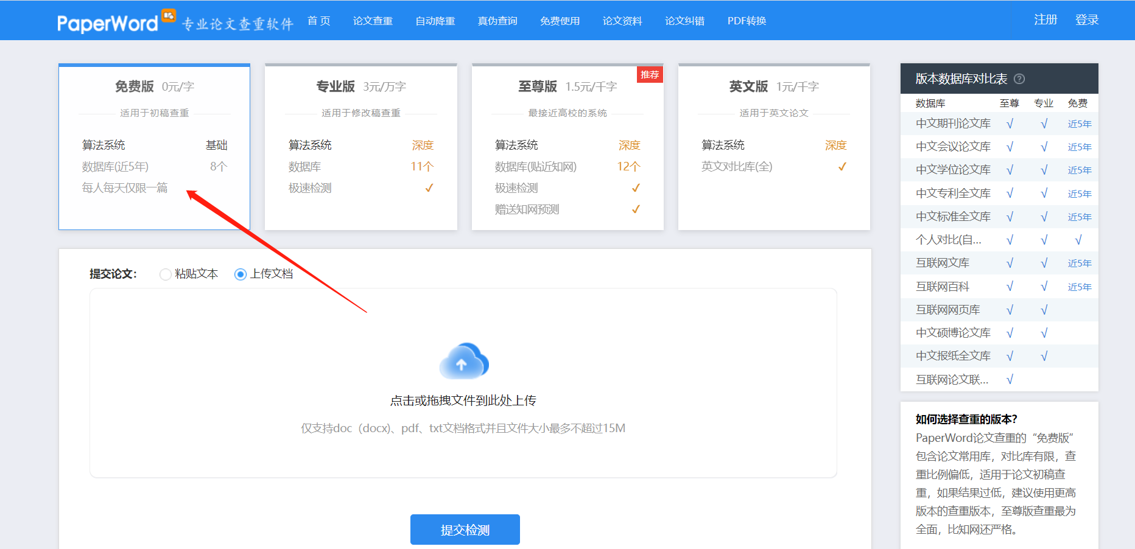Click the 登录 link
The height and width of the screenshot is (549, 1135).
click(x=1087, y=19)
